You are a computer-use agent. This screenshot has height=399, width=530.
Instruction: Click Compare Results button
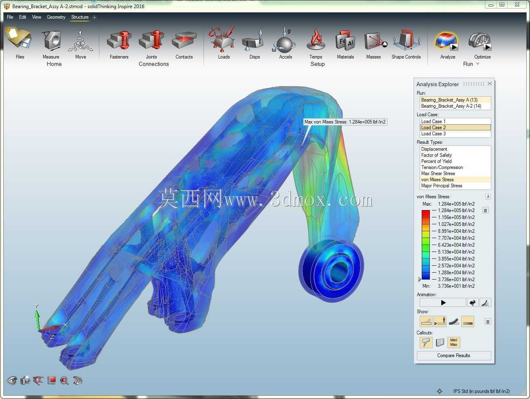click(454, 356)
